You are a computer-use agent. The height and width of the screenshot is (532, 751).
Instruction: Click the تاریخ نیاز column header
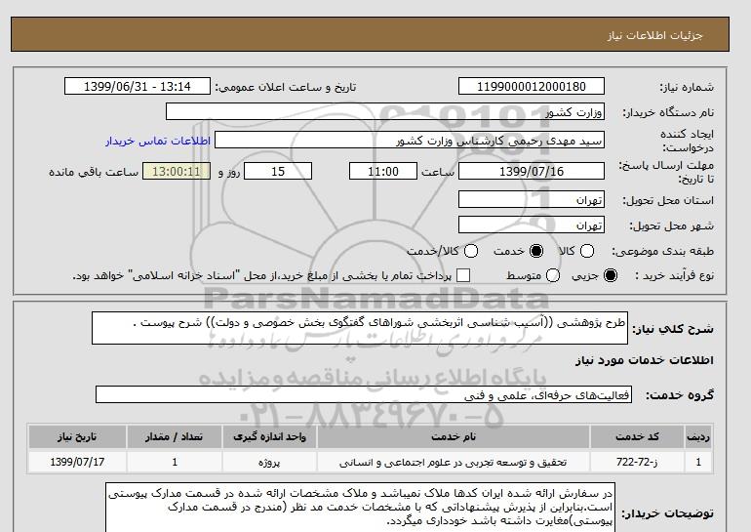pyautogui.click(x=77, y=437)
